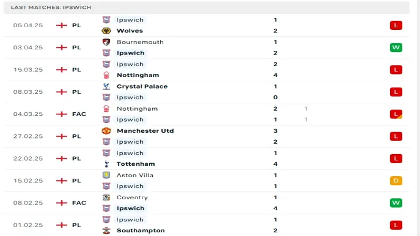Select the FAC competition label for 08.02.25
This screenshot has width=420, height=236.
coord(79,203)
